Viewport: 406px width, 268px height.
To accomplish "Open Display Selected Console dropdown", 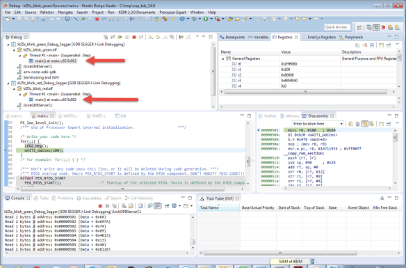I will [179, 206].
